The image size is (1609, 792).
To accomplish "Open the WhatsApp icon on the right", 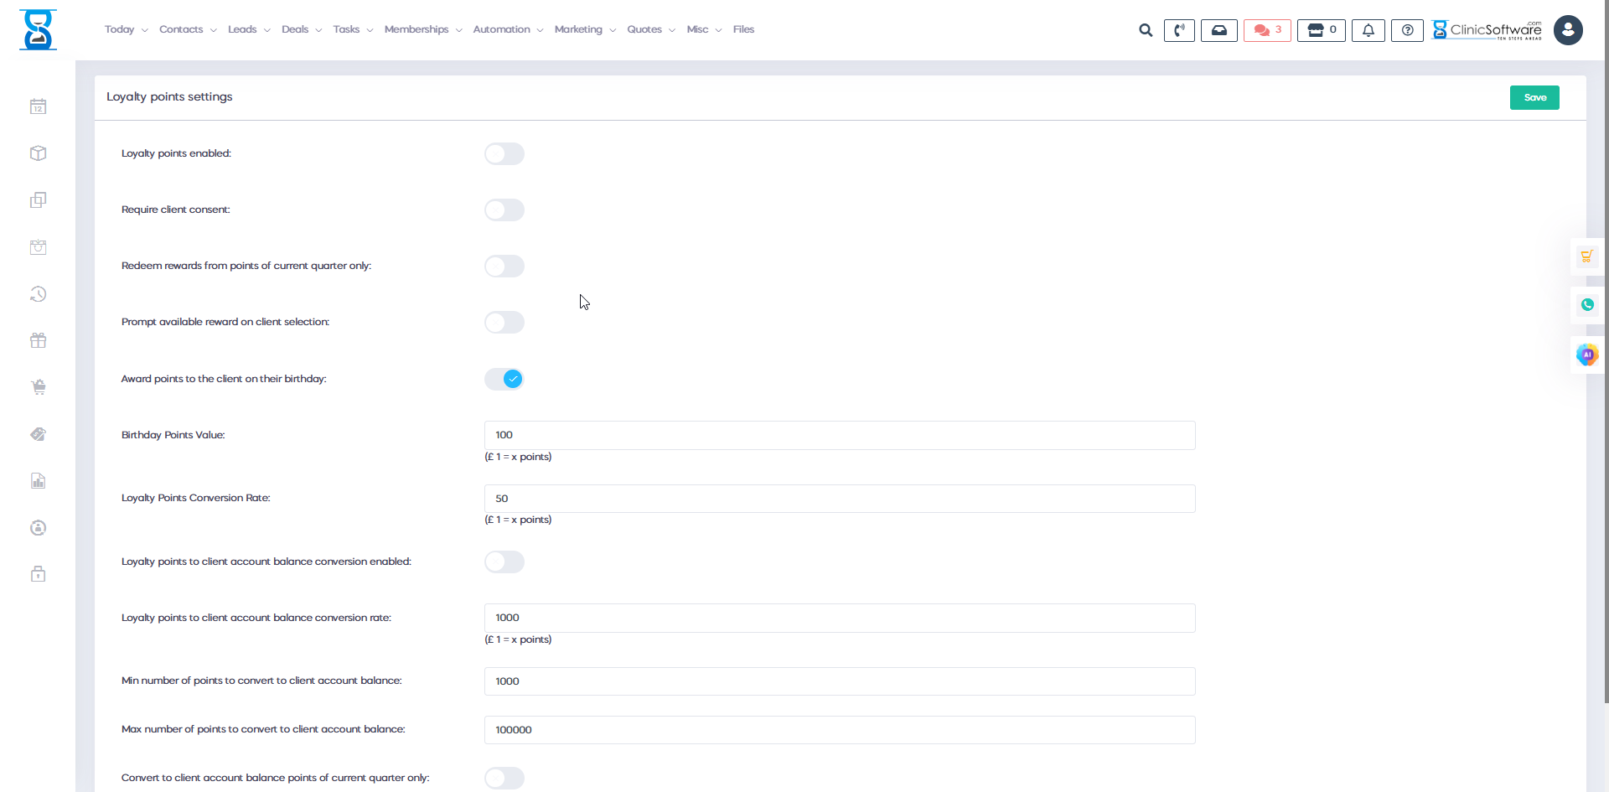I will click(x=1587, y=305).
